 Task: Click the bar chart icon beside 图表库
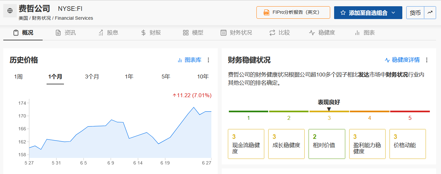click(180, 60)
